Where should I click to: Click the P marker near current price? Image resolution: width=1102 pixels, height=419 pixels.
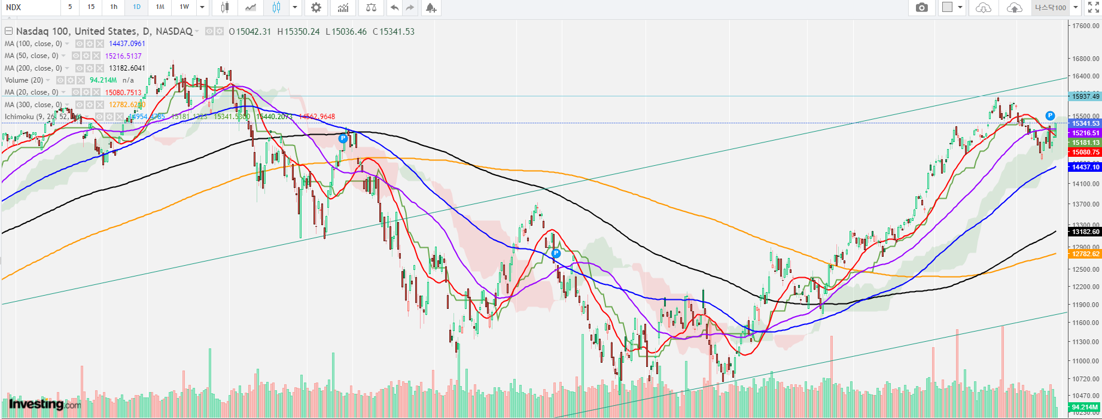pyautogui.click(x=1050, y=116)
